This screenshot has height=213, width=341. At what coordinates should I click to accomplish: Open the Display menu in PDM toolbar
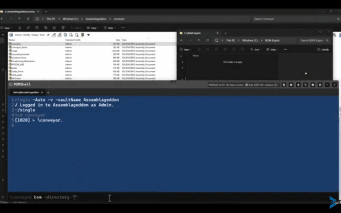click(x=35, y=35)
